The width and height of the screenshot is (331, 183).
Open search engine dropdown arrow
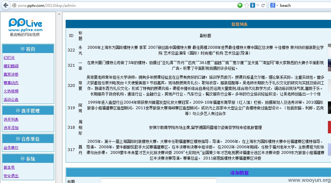(277, 6)
